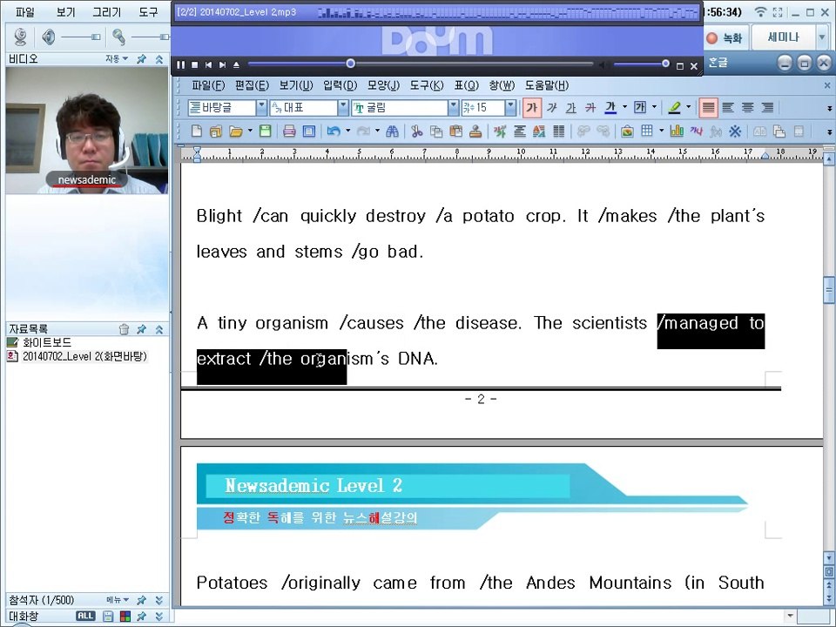Open the 파일(F) menu in Hangul
Screen dimensions: 836x627
pos(208,85)
